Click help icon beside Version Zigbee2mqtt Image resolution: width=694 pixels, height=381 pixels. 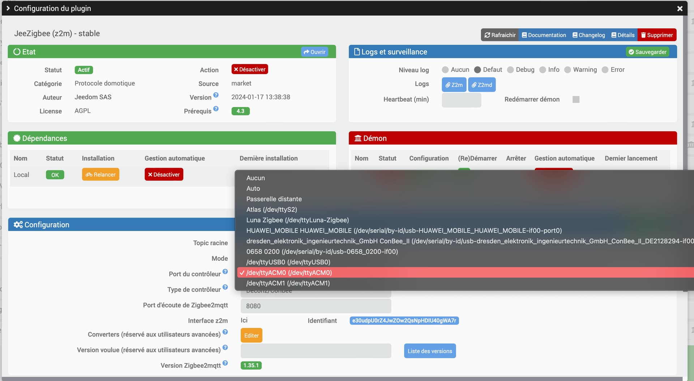(x=225, y=363)
